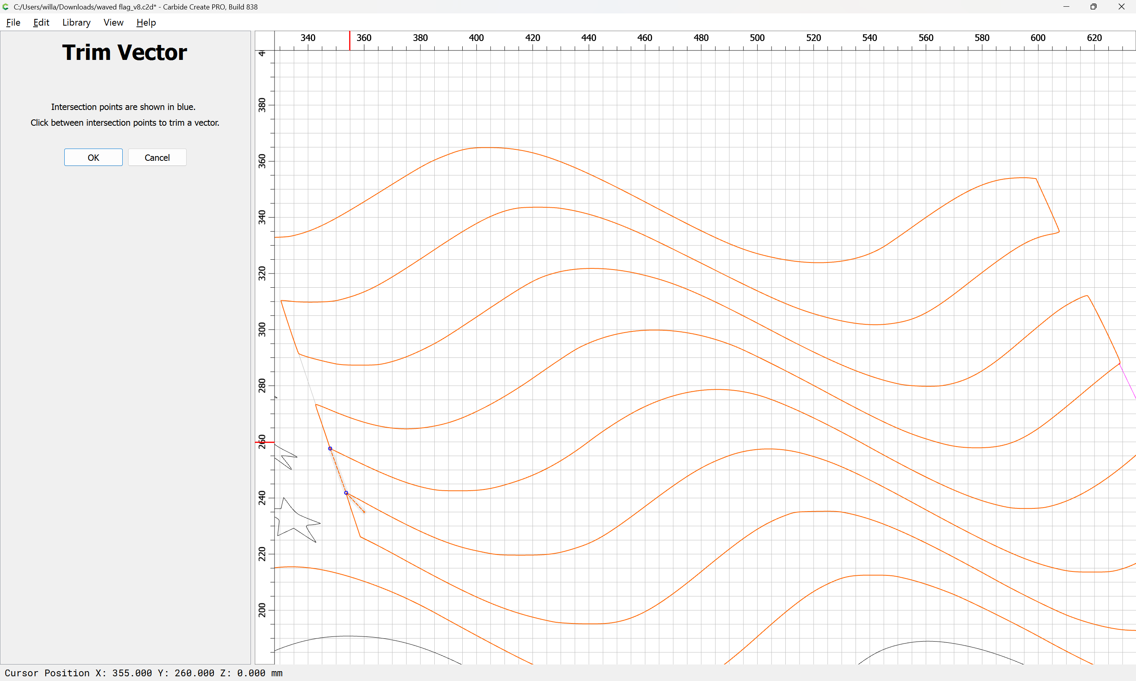The width and height of the screenshot is (1136, 681).
Task: Restore down the application window
Action: click(x=1093, y=7)
